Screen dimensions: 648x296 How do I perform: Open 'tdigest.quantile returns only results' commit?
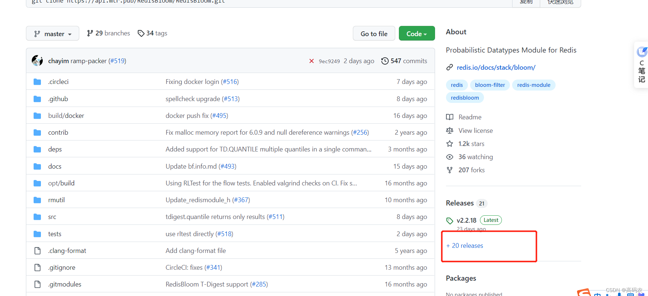point(215,217)
